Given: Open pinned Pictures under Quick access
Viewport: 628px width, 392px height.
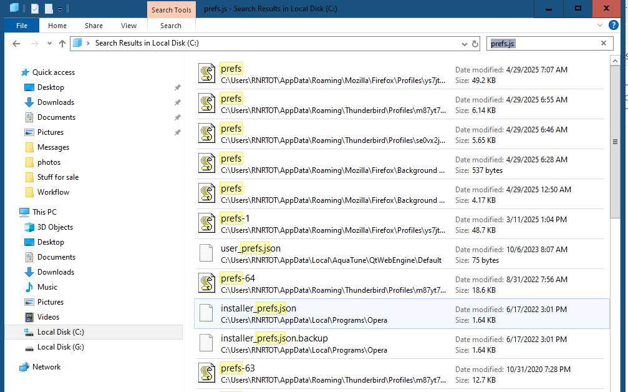Looking at the screenshot, I should click(x=50, y=132).
